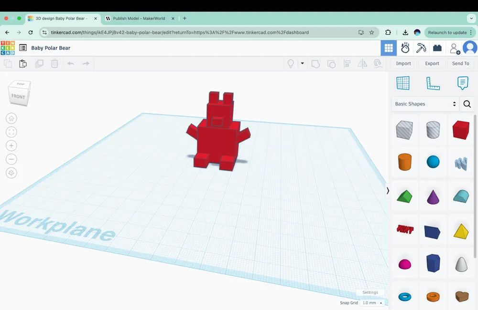Pick the brown Heart shape
The image size is (478, 310).
click(462, 296)
